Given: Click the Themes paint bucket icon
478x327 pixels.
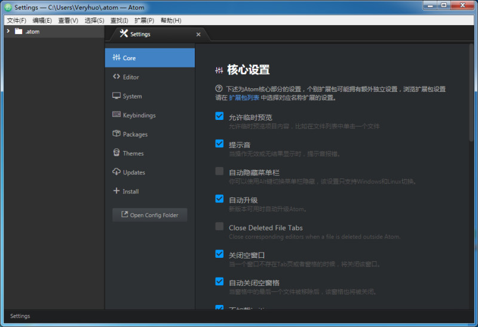Looking at the screenshot, I should coord(116,152).
